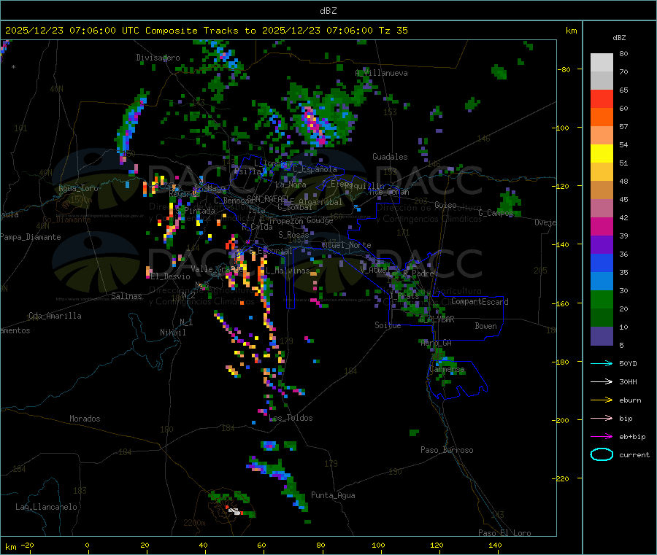The height and width of the screenshot is (555, 657).
Task: Click the Morados place label
Action: pos(85,419)
